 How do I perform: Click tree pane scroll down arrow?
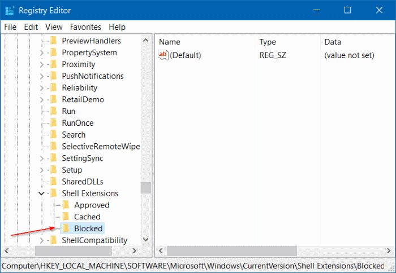(x=146, y=239)
